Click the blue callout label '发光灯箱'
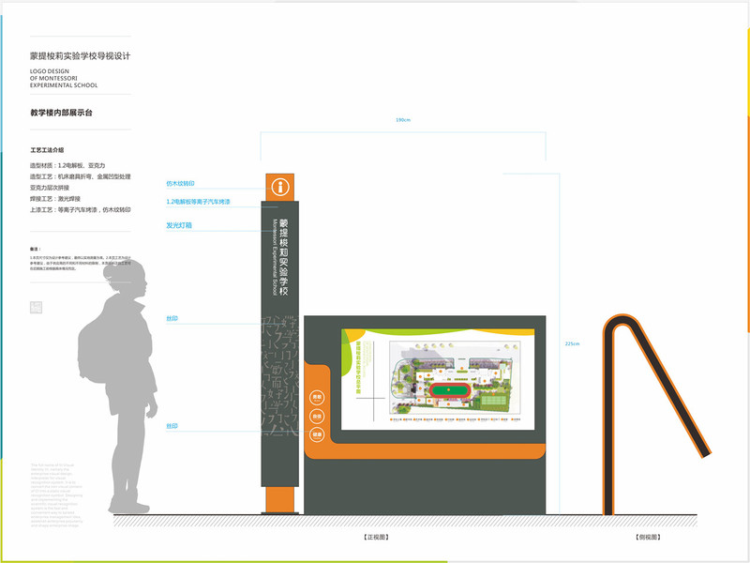 tap(179, 225)
